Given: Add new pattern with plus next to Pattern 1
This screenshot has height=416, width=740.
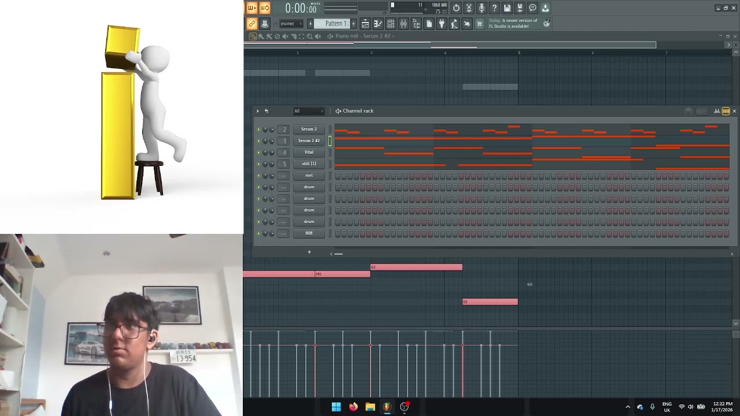Looking at the screenshot, I should (x=353, y=24).
